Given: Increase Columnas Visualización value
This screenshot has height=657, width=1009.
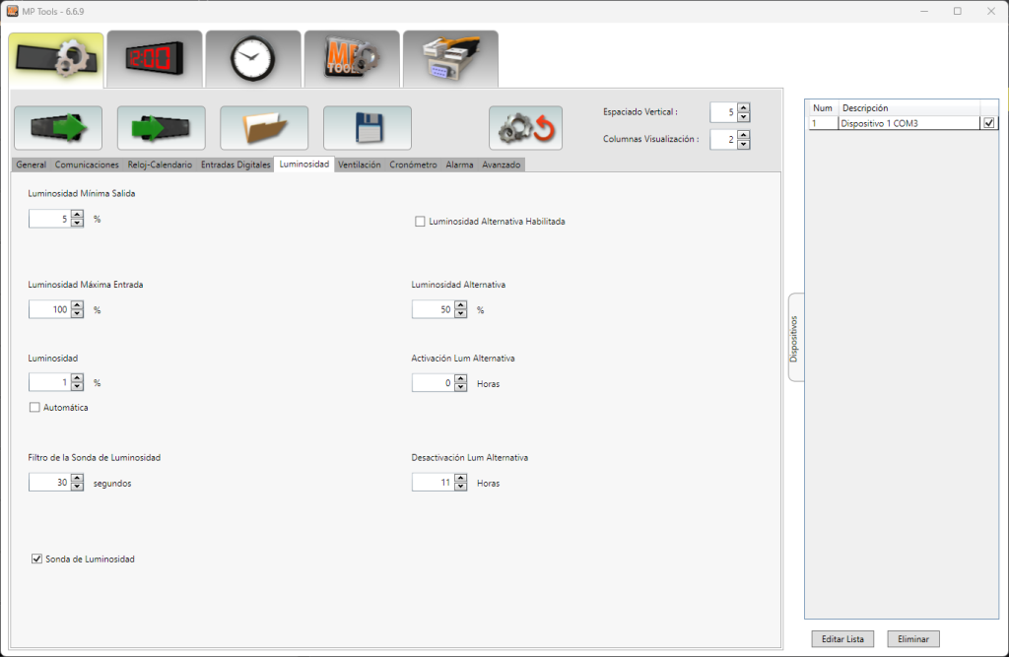Looking at the screenshot, I should point(743,135).
